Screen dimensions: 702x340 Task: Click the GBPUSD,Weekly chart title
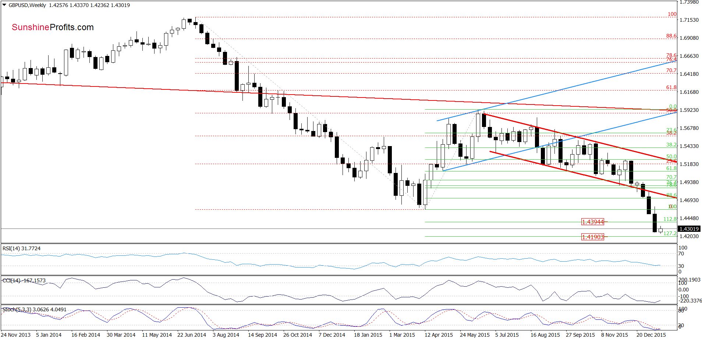click(x=28, y=5)
